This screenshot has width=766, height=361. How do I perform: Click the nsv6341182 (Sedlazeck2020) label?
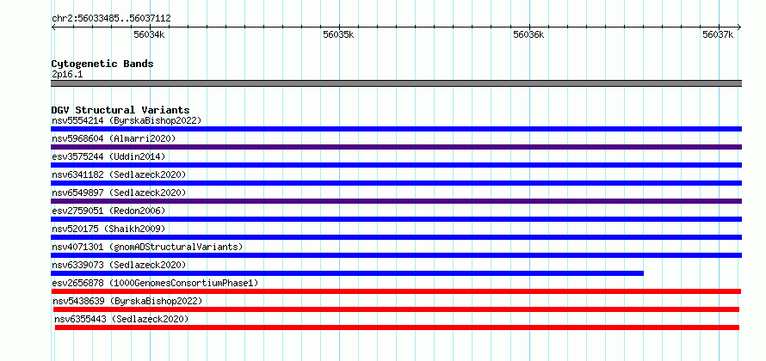pyautogui.click(x=119, y=174)
